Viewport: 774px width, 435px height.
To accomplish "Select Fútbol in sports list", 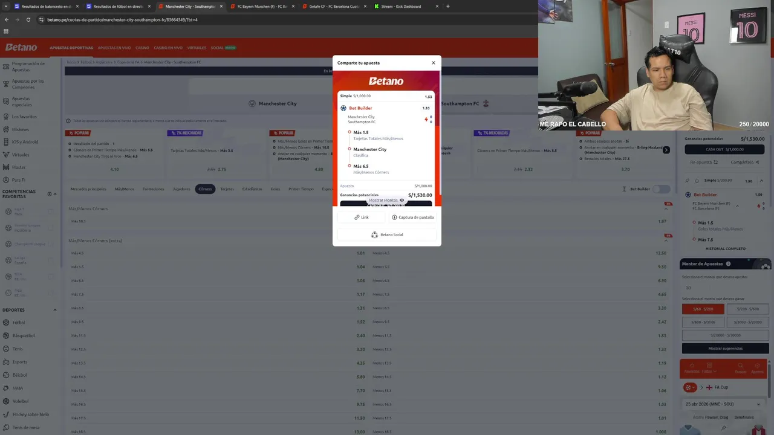I will click(x=18, y=323).
